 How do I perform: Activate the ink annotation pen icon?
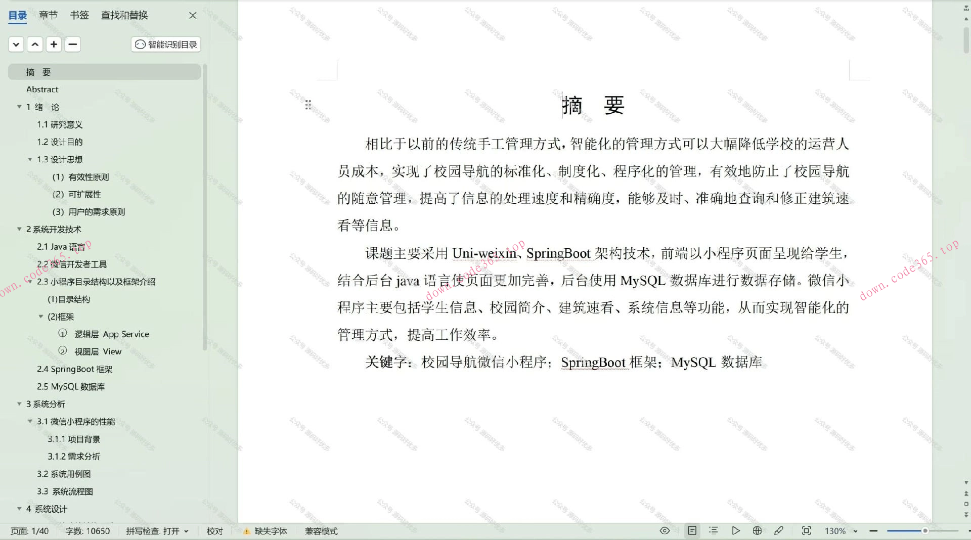[779, 530]
